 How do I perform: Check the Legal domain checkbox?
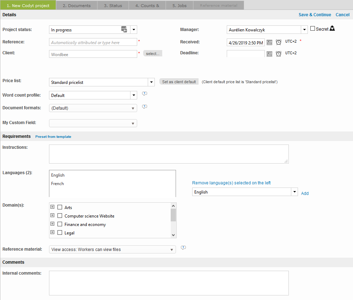pos(60,233)
